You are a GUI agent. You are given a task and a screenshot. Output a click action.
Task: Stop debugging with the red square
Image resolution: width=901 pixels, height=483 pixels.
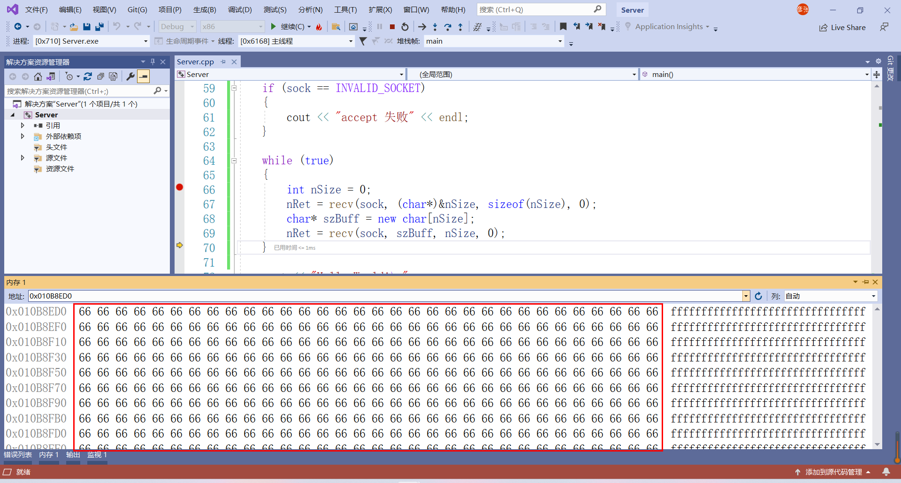392,27
